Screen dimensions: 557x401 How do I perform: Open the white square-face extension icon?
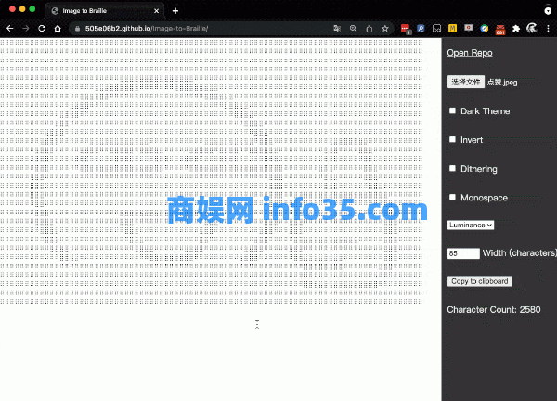tap(436, 29)
